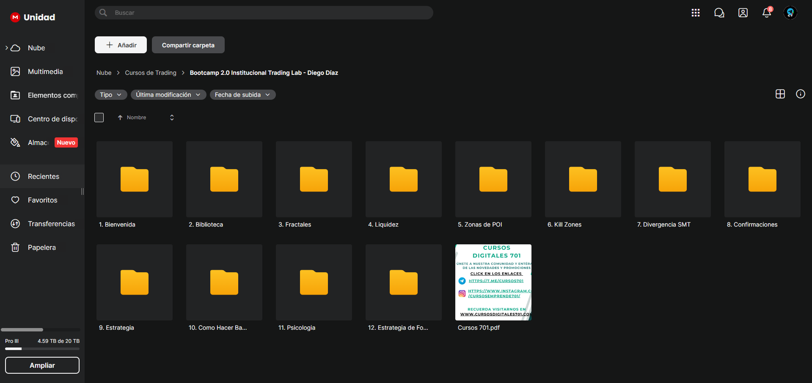Open the apps grid icon in the top bar
The height and width of the screenshot is (383, 812).
(x=696, y=13)
